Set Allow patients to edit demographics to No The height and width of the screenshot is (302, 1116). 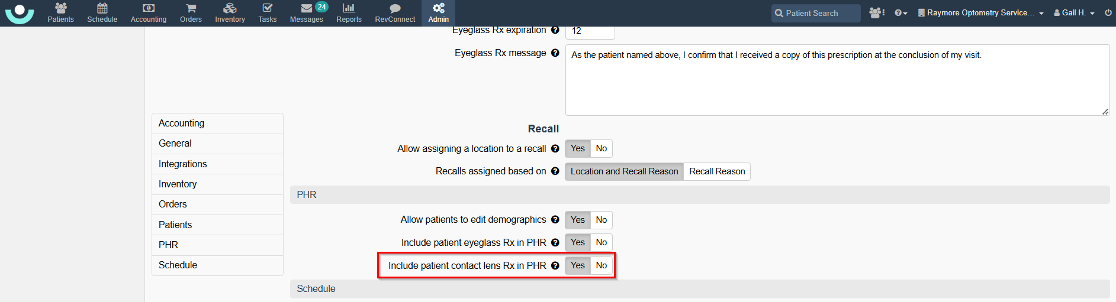[x=602, y=220]
